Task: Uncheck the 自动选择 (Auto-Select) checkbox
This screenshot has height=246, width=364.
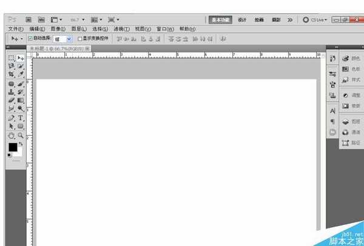Action: [30, 38]
